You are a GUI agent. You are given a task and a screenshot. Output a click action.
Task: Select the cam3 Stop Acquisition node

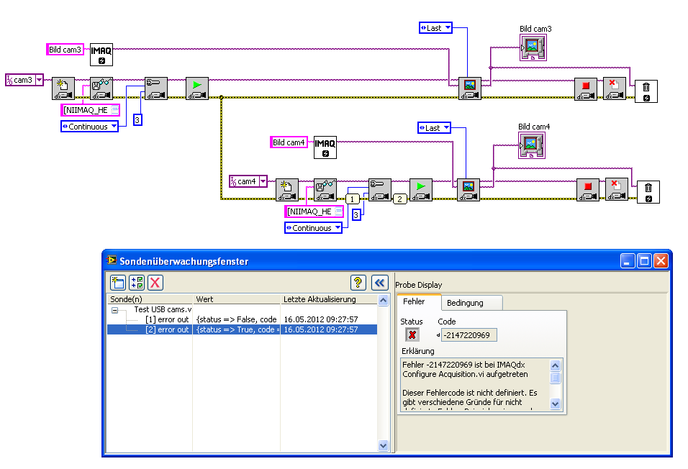click(585, 88)
